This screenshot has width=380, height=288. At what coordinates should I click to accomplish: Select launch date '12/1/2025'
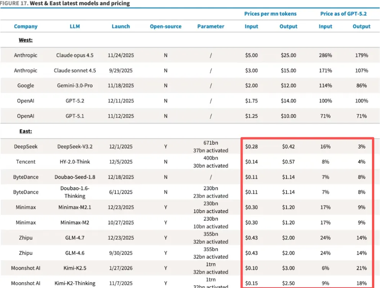(121, 146)
